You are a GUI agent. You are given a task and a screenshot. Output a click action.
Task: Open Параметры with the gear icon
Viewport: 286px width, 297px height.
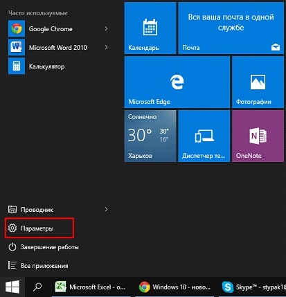39,228
